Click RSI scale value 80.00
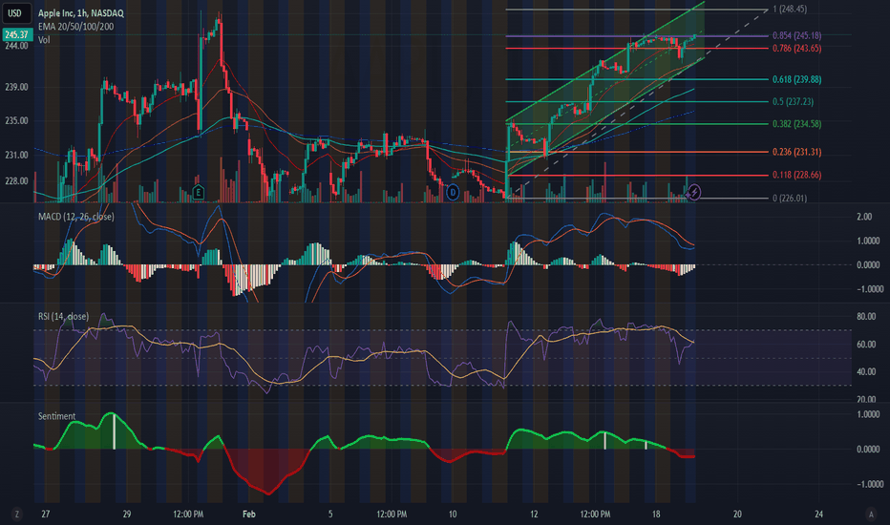890x525 pixels. (865, 317)
